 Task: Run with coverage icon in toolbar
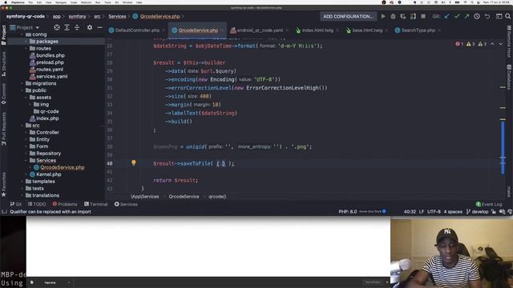pos(402,16)
